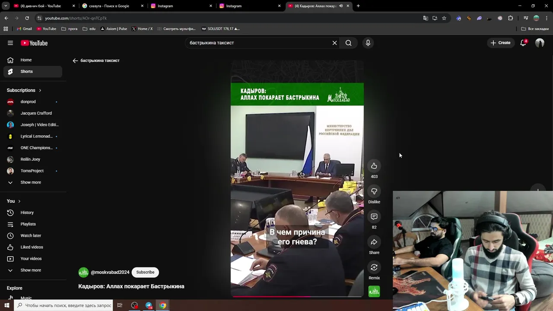Go back in Chrome history
This screenshot has width=553, height=311.
(x=6, y=18)
